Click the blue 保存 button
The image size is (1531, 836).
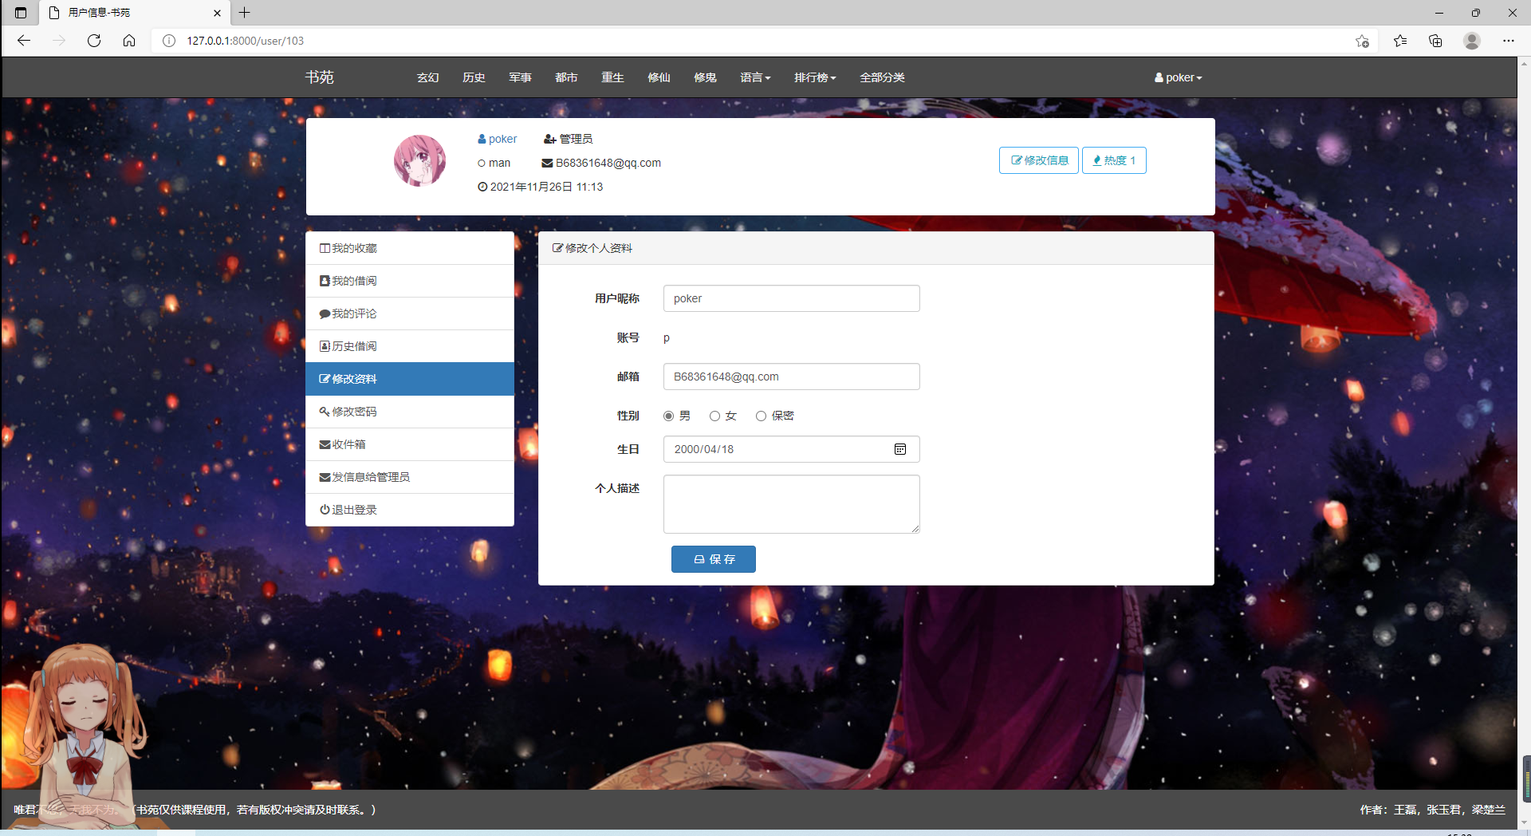tap(714, 559)
